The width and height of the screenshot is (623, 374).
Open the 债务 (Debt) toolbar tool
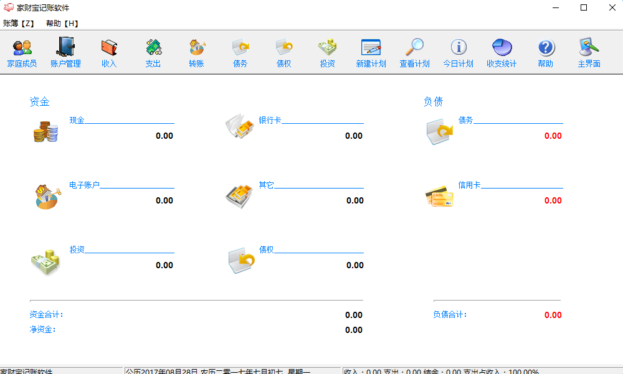click(240, 53)
